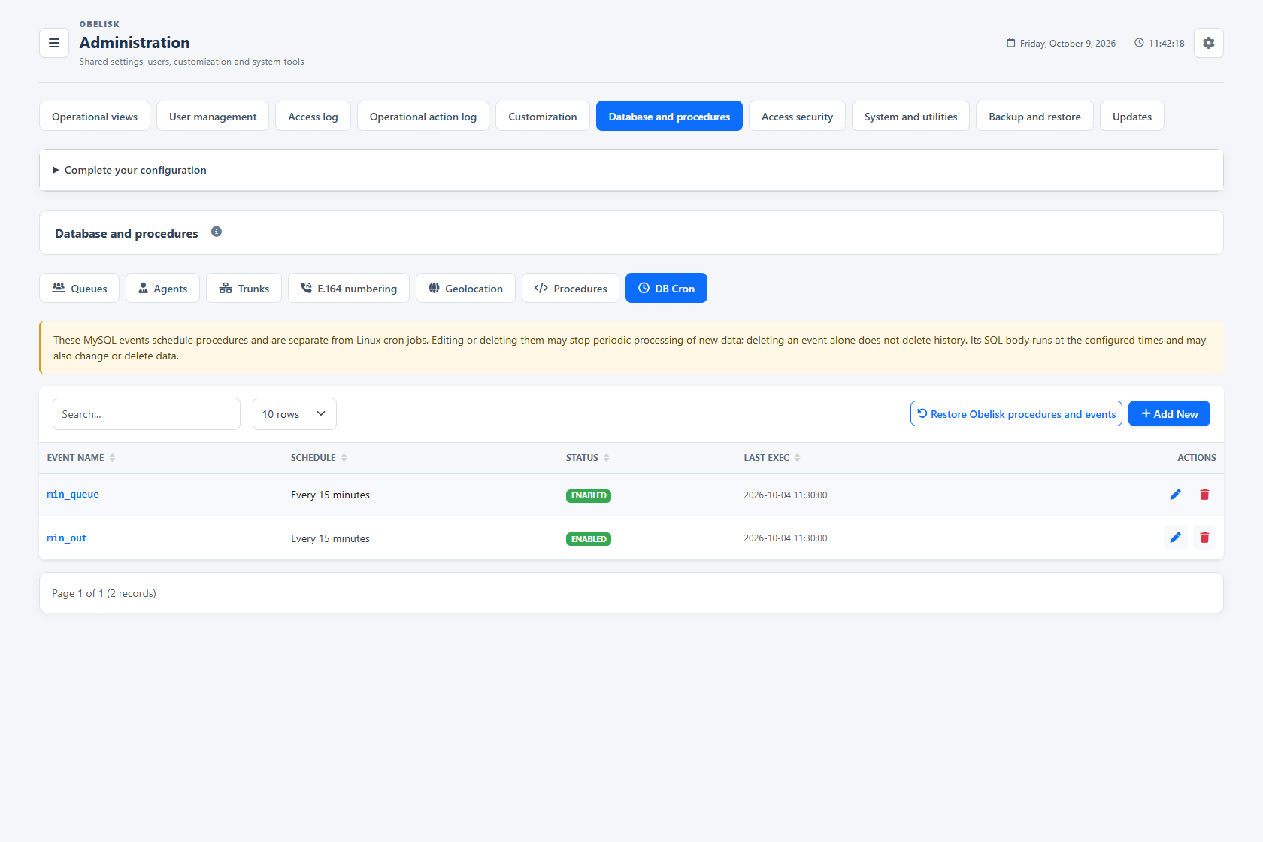
Task: Select the Customization tab
Action: coord(543,116)
